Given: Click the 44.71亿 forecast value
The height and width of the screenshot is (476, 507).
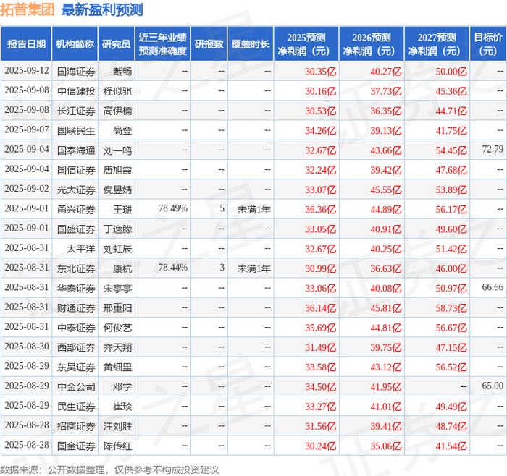Looking at the screenshot, I should click(x=451, y=111).
